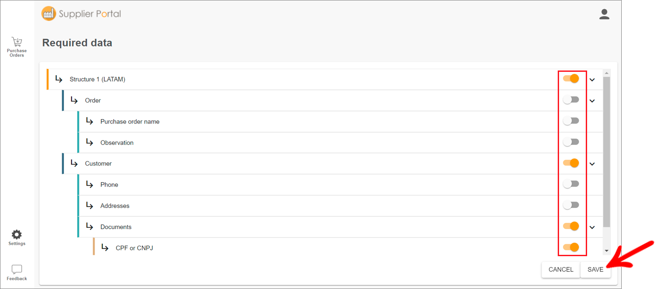Collapse the Order section chevron
Screen dimensions: 655x289
tap(592, 101)
